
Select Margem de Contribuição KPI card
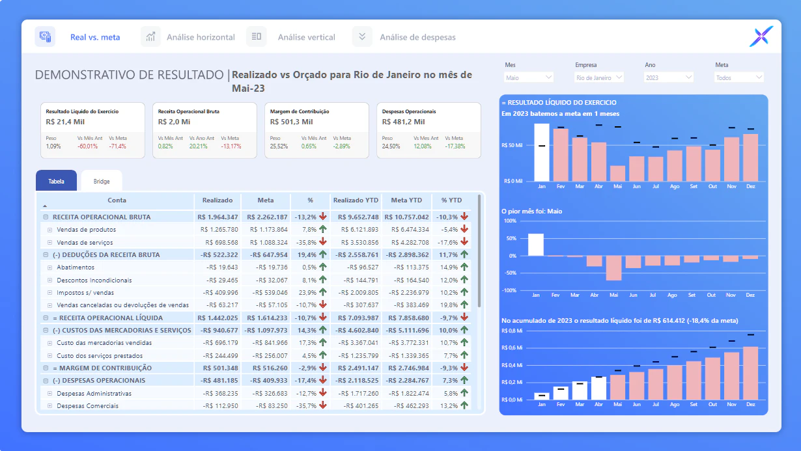[x=317, y=130]
